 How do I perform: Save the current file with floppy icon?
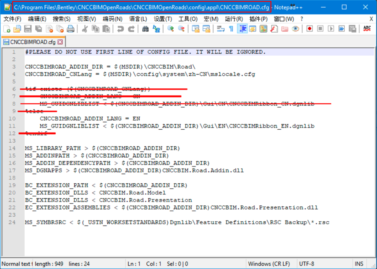point(28,29)
